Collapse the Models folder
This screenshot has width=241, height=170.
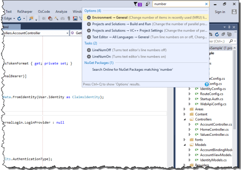[x=185, y=145]
